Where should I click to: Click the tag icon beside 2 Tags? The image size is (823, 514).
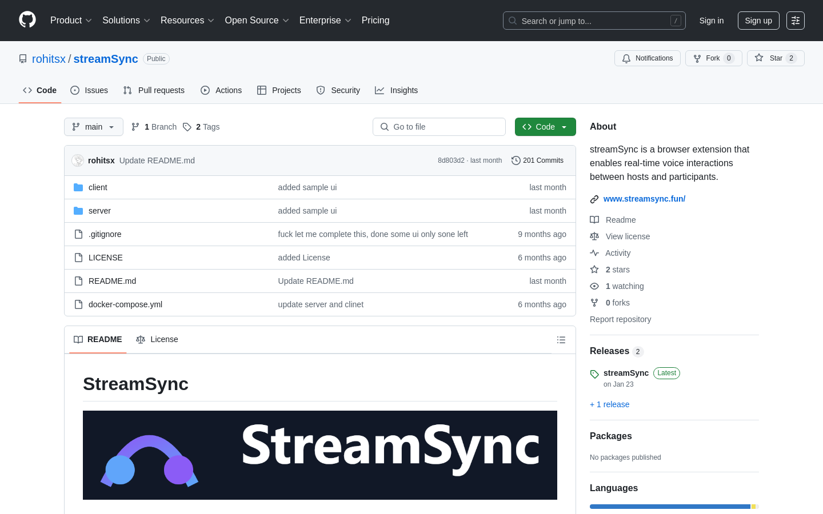click(x=187, y=127)
